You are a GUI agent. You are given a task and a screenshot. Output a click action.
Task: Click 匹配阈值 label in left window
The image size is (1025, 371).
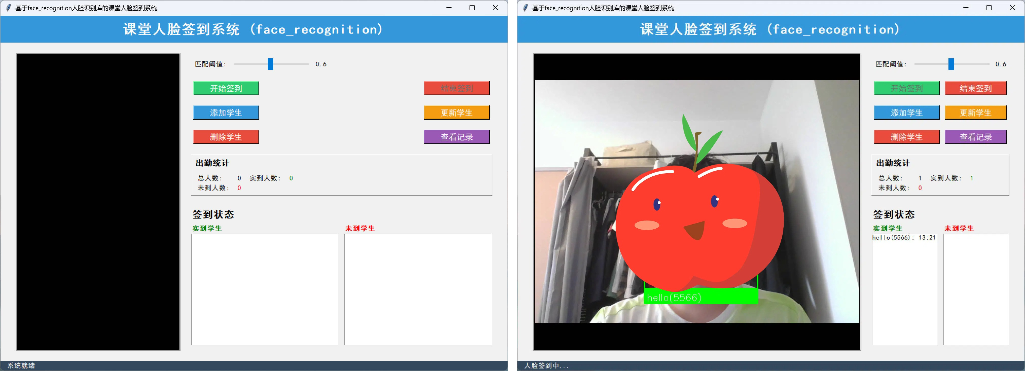point(210,64)
